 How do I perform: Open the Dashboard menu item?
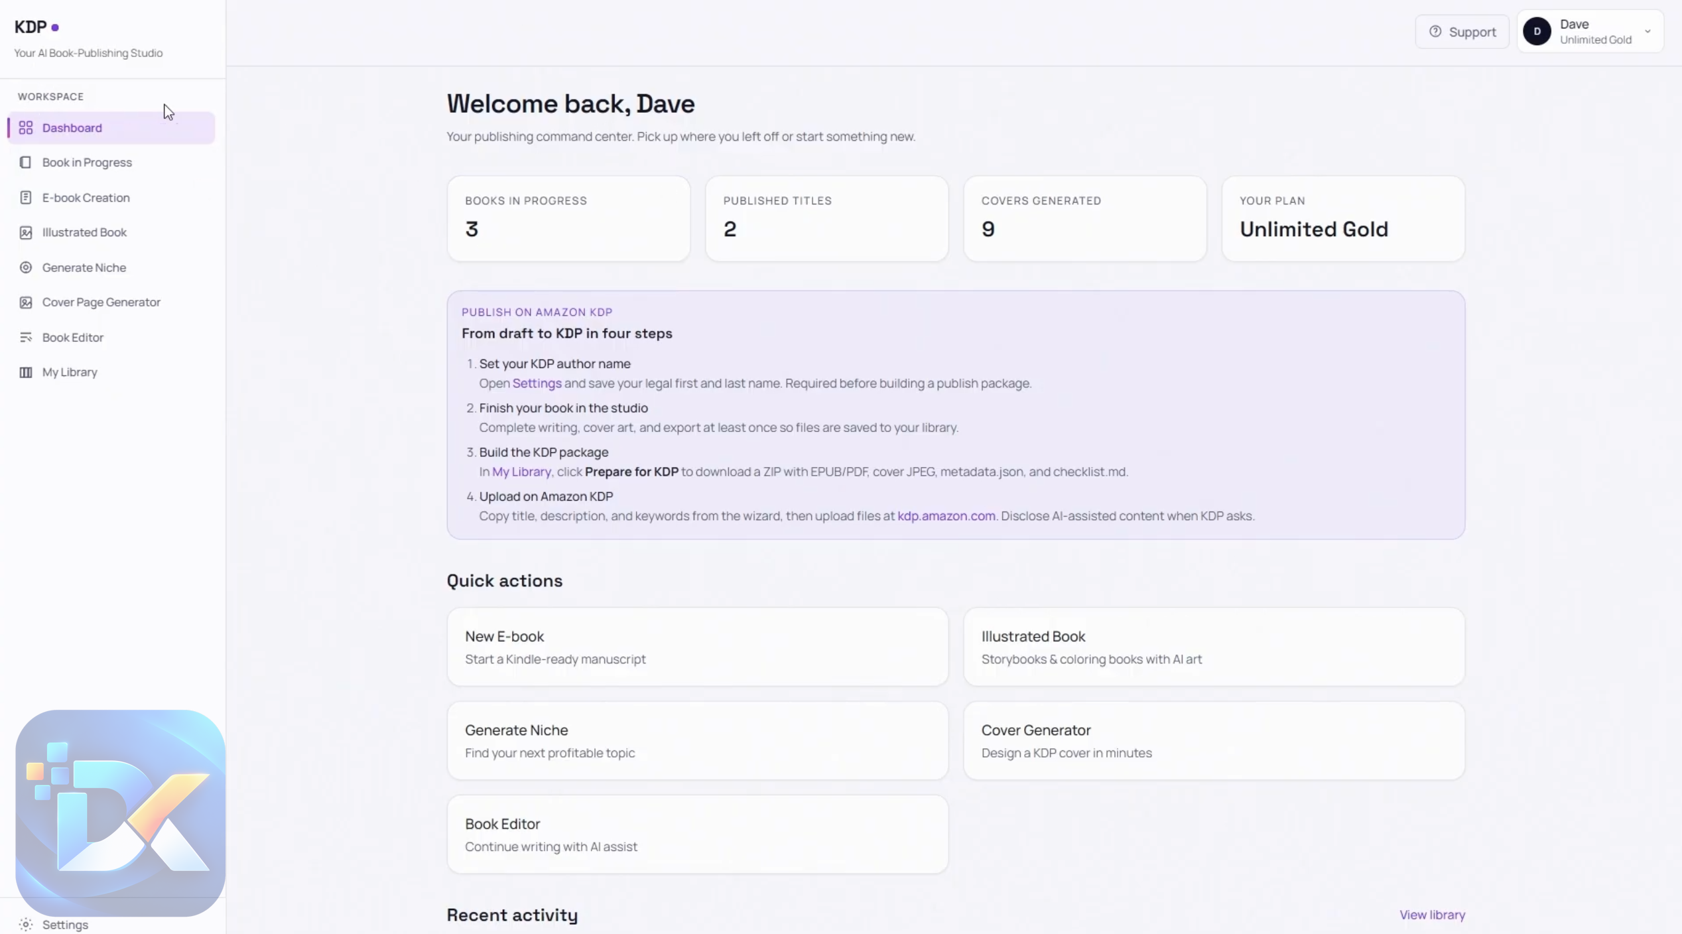click(111, 127)
